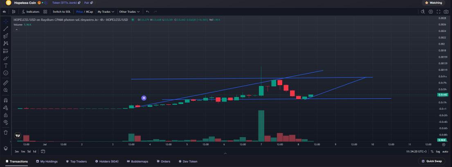
Task: Set the range to 1d
Action: pos(35,151)
